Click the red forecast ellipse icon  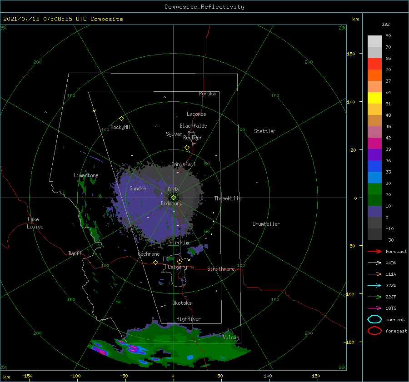374,331
